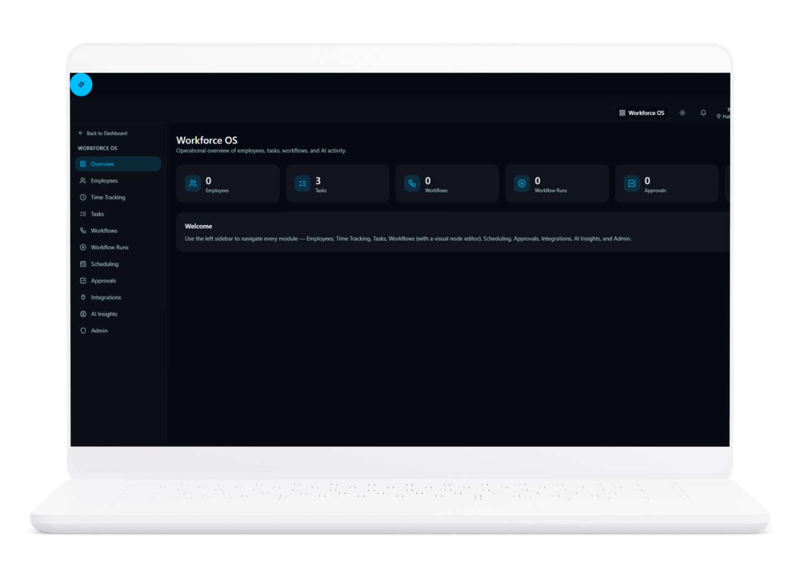This screenshot has width=800, height=576.
Task: Open Approvals from the sidebar
Action: pyautogui.click(x=118, y=281)
